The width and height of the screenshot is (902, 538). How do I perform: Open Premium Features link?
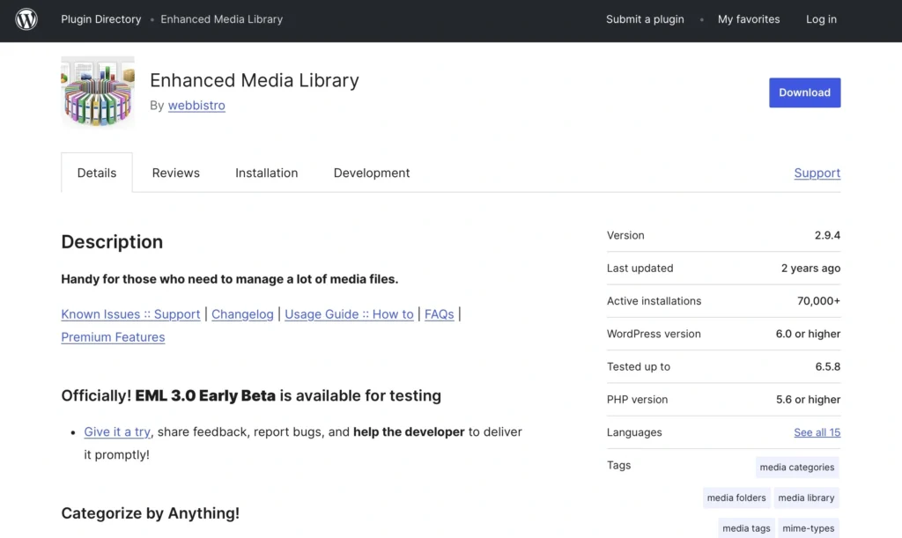(113, 337)
